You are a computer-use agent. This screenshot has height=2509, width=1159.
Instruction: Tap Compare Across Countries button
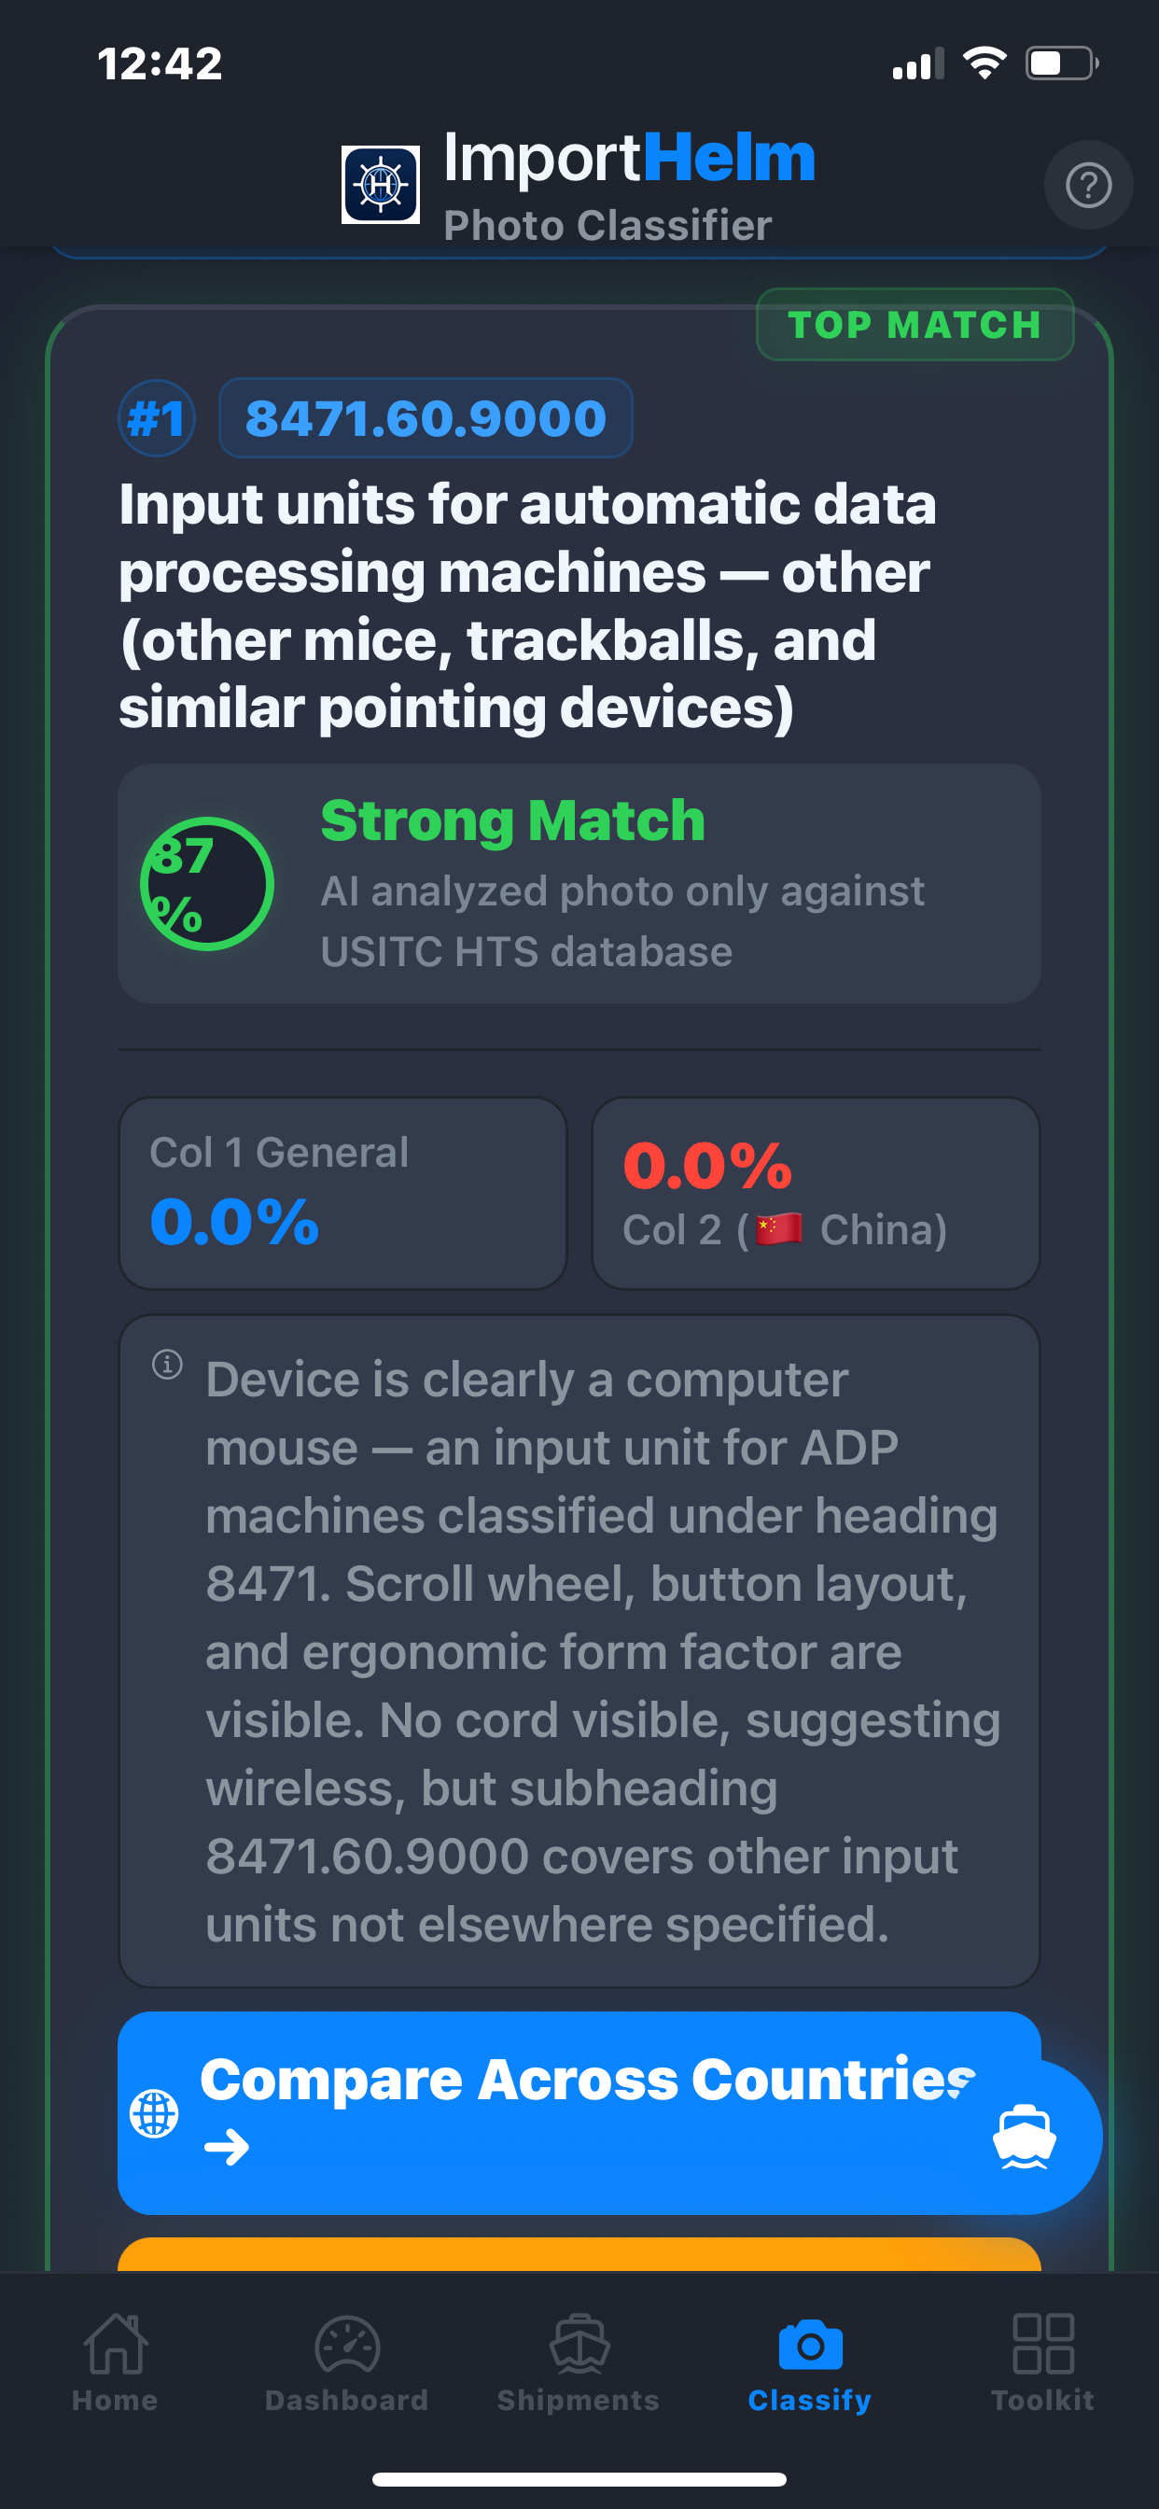click(579, 2111)
